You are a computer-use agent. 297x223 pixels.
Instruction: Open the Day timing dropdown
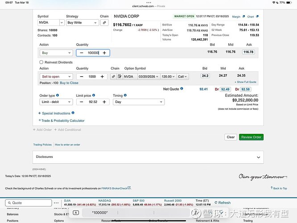tap(139, 102)
